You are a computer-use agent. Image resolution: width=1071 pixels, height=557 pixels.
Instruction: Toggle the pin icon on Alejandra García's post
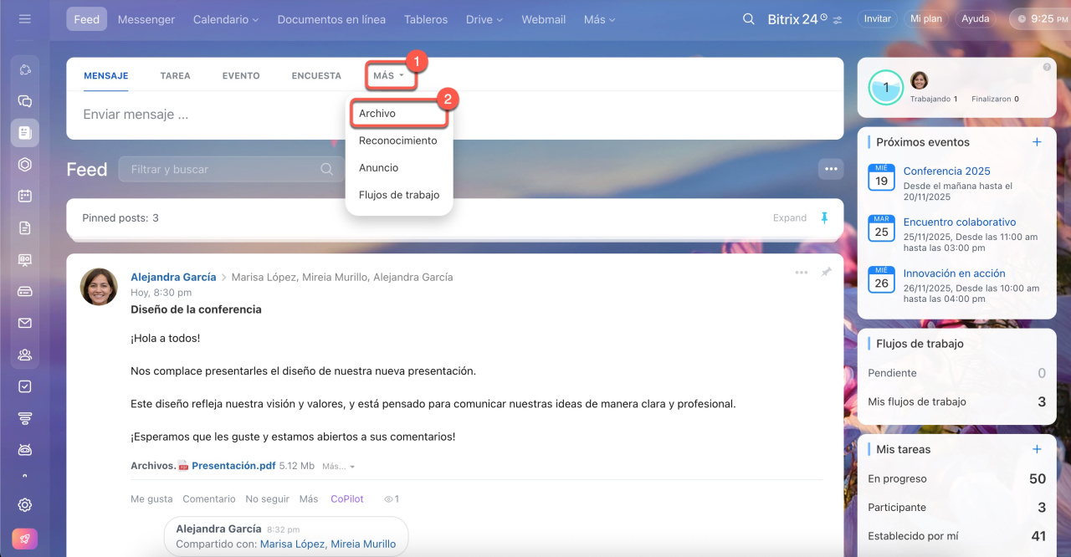[x=826, y=273]
